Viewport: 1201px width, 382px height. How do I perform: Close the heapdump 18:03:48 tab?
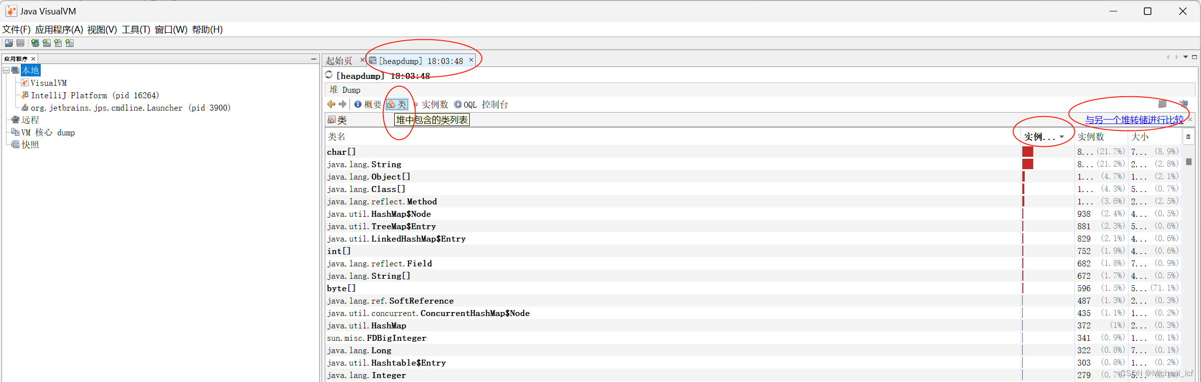click(471, 60)
